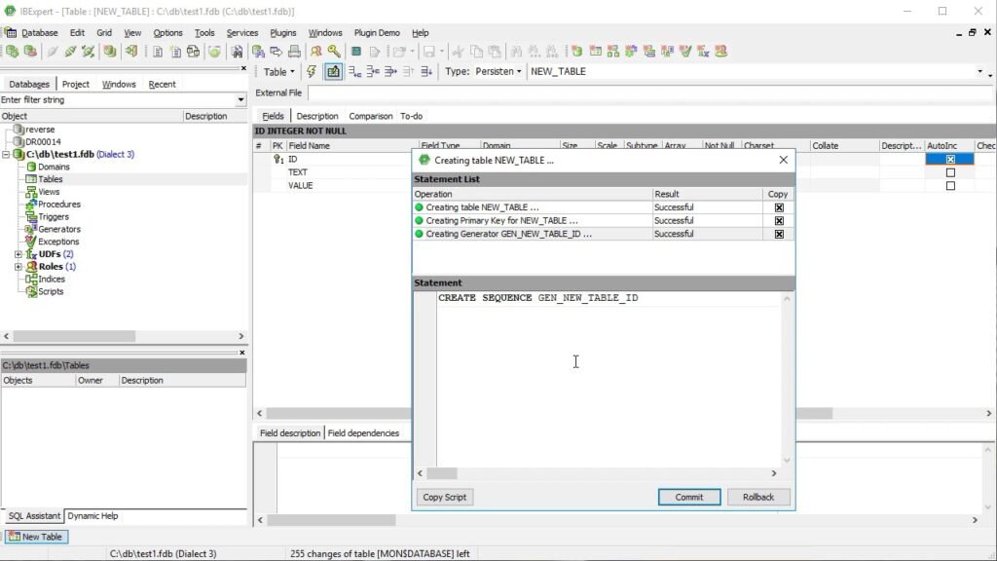Viewport: 997px width, 561px height.
Task: Uncheck Copy for Creating Primary Key statement
Action: pyautogui.click(x=779, y=221)
